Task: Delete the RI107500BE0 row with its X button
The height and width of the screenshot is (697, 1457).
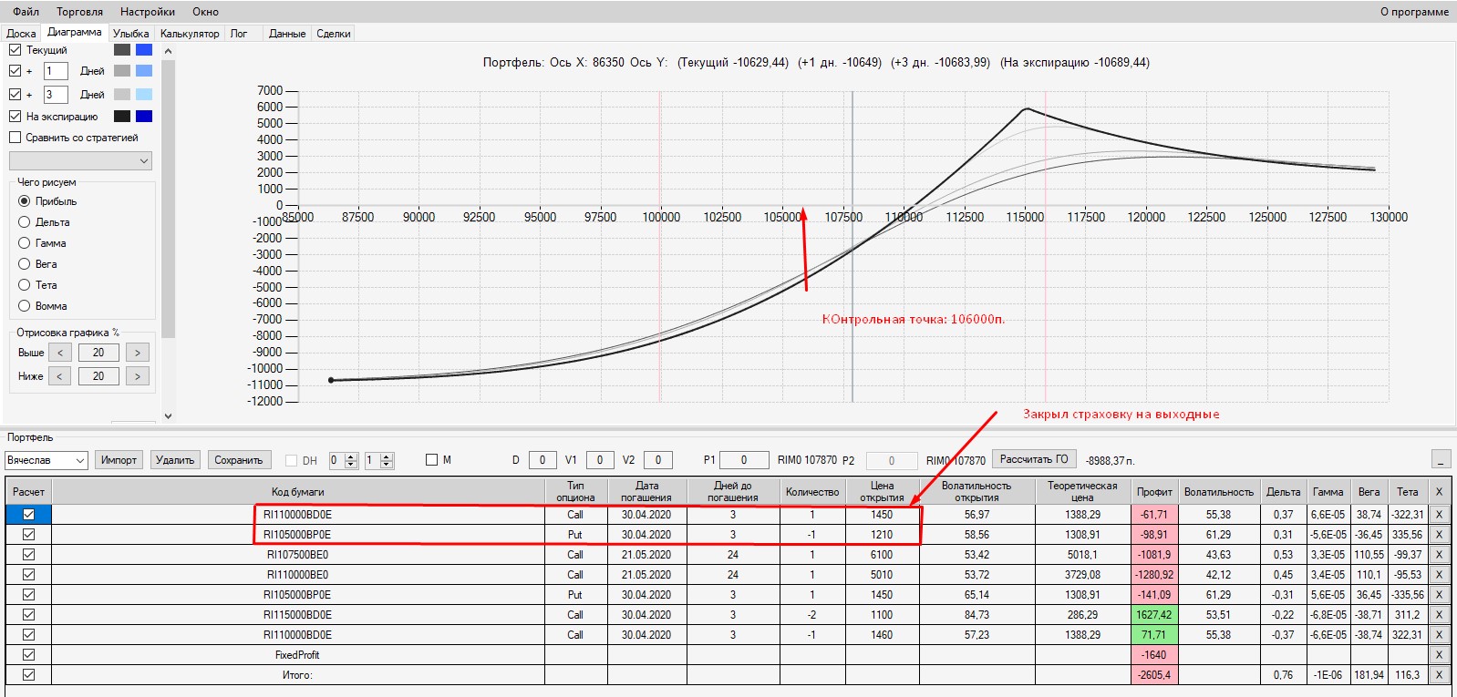Action: click(1439, 555)
